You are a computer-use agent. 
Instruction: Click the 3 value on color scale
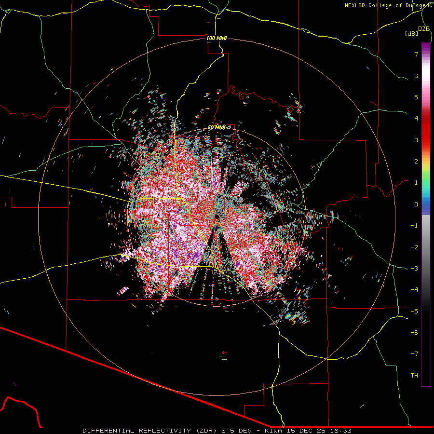click(x=416, y=140)
